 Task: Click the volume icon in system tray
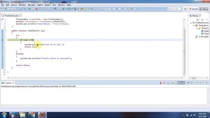pos(195,115)
